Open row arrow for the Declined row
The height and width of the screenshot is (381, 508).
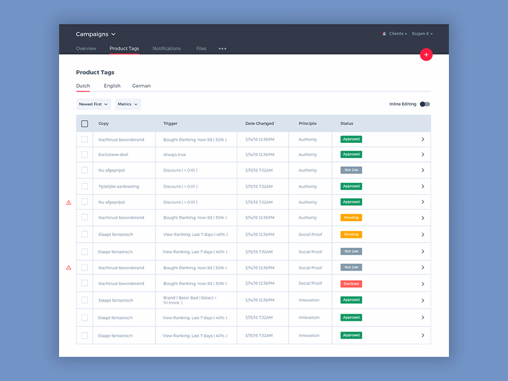(423, 284)
